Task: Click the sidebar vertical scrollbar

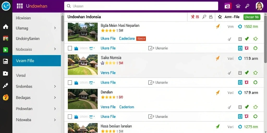Action: click(63, 28)
